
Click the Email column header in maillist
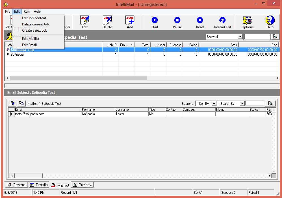pyautogui.click(x=48, y=110)
